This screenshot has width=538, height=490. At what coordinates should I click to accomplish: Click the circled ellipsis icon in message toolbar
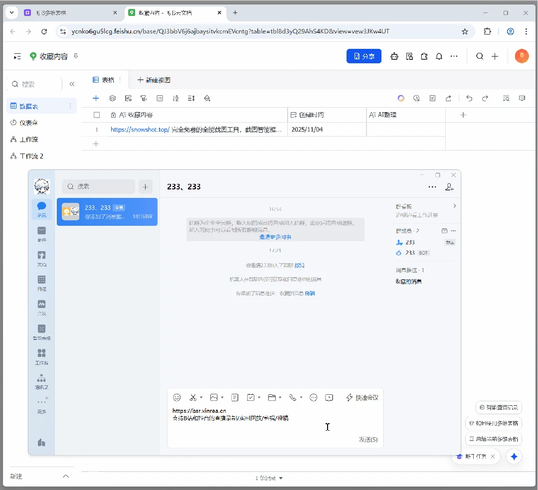[x=313, y=397]
